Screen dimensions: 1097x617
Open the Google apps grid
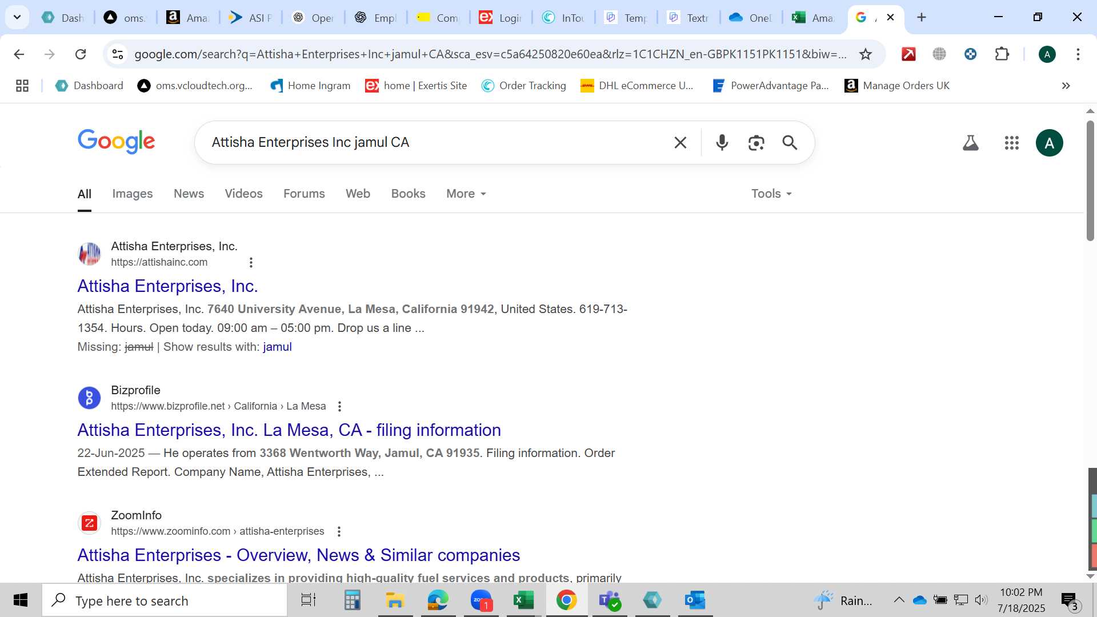click(x=1011, y=142)
